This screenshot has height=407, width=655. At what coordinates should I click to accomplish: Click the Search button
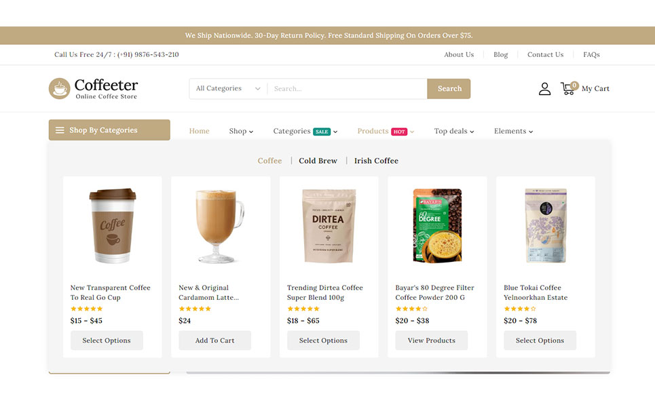coord(449,88)
